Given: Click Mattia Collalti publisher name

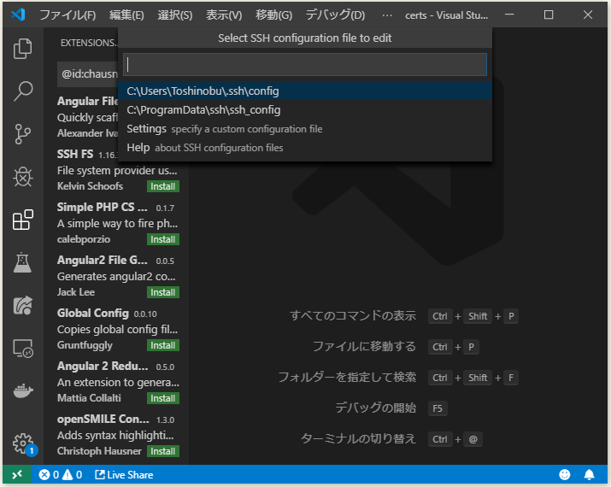Looking at the screenshot, I should 89,398.
